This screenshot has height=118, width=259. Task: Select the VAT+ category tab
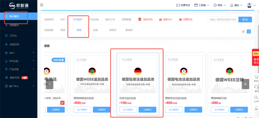click(x=63, y=19)
